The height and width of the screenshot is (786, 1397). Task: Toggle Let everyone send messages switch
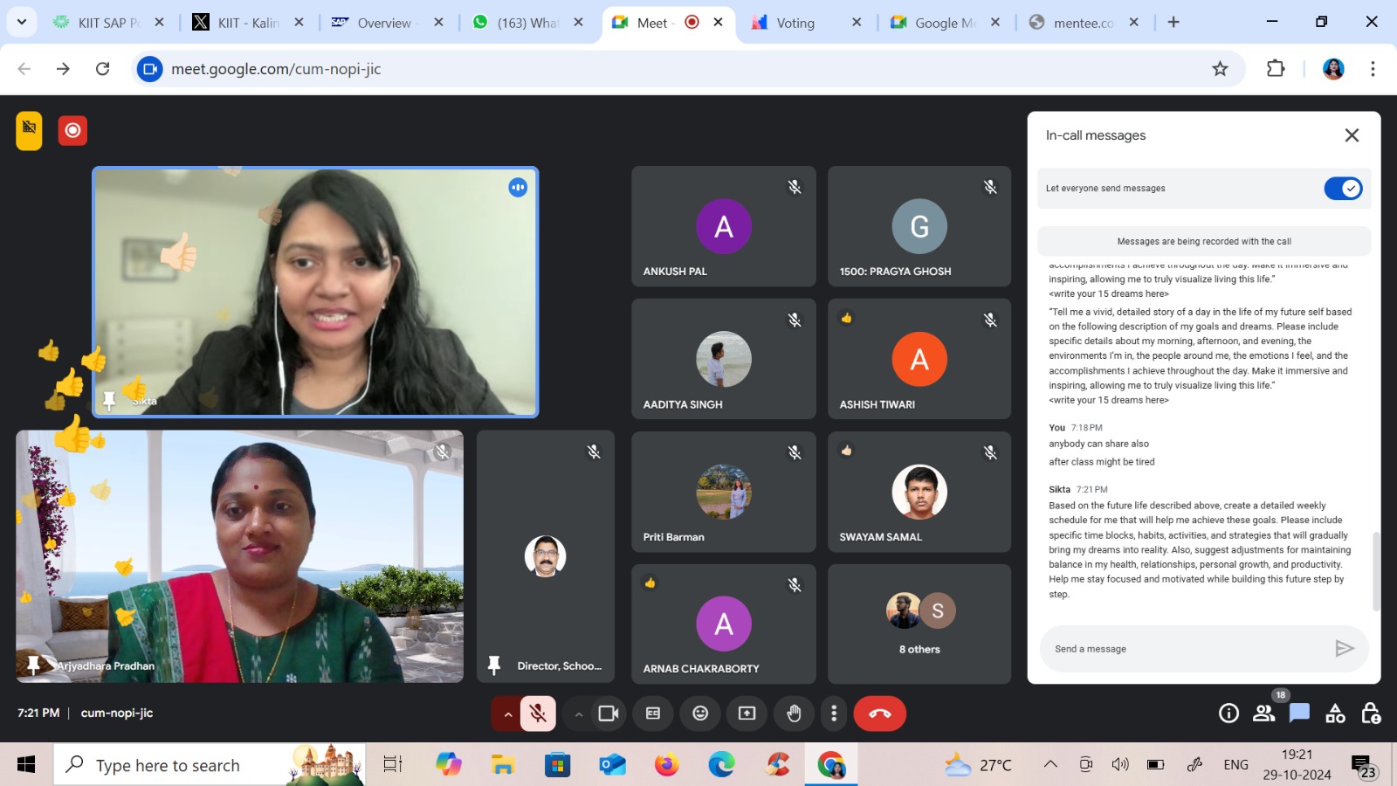(1343, 189)
